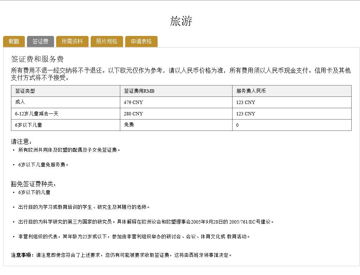The image size is (360, 275).
Task: Select the 签证费 tab
Action: pos(40,42)
